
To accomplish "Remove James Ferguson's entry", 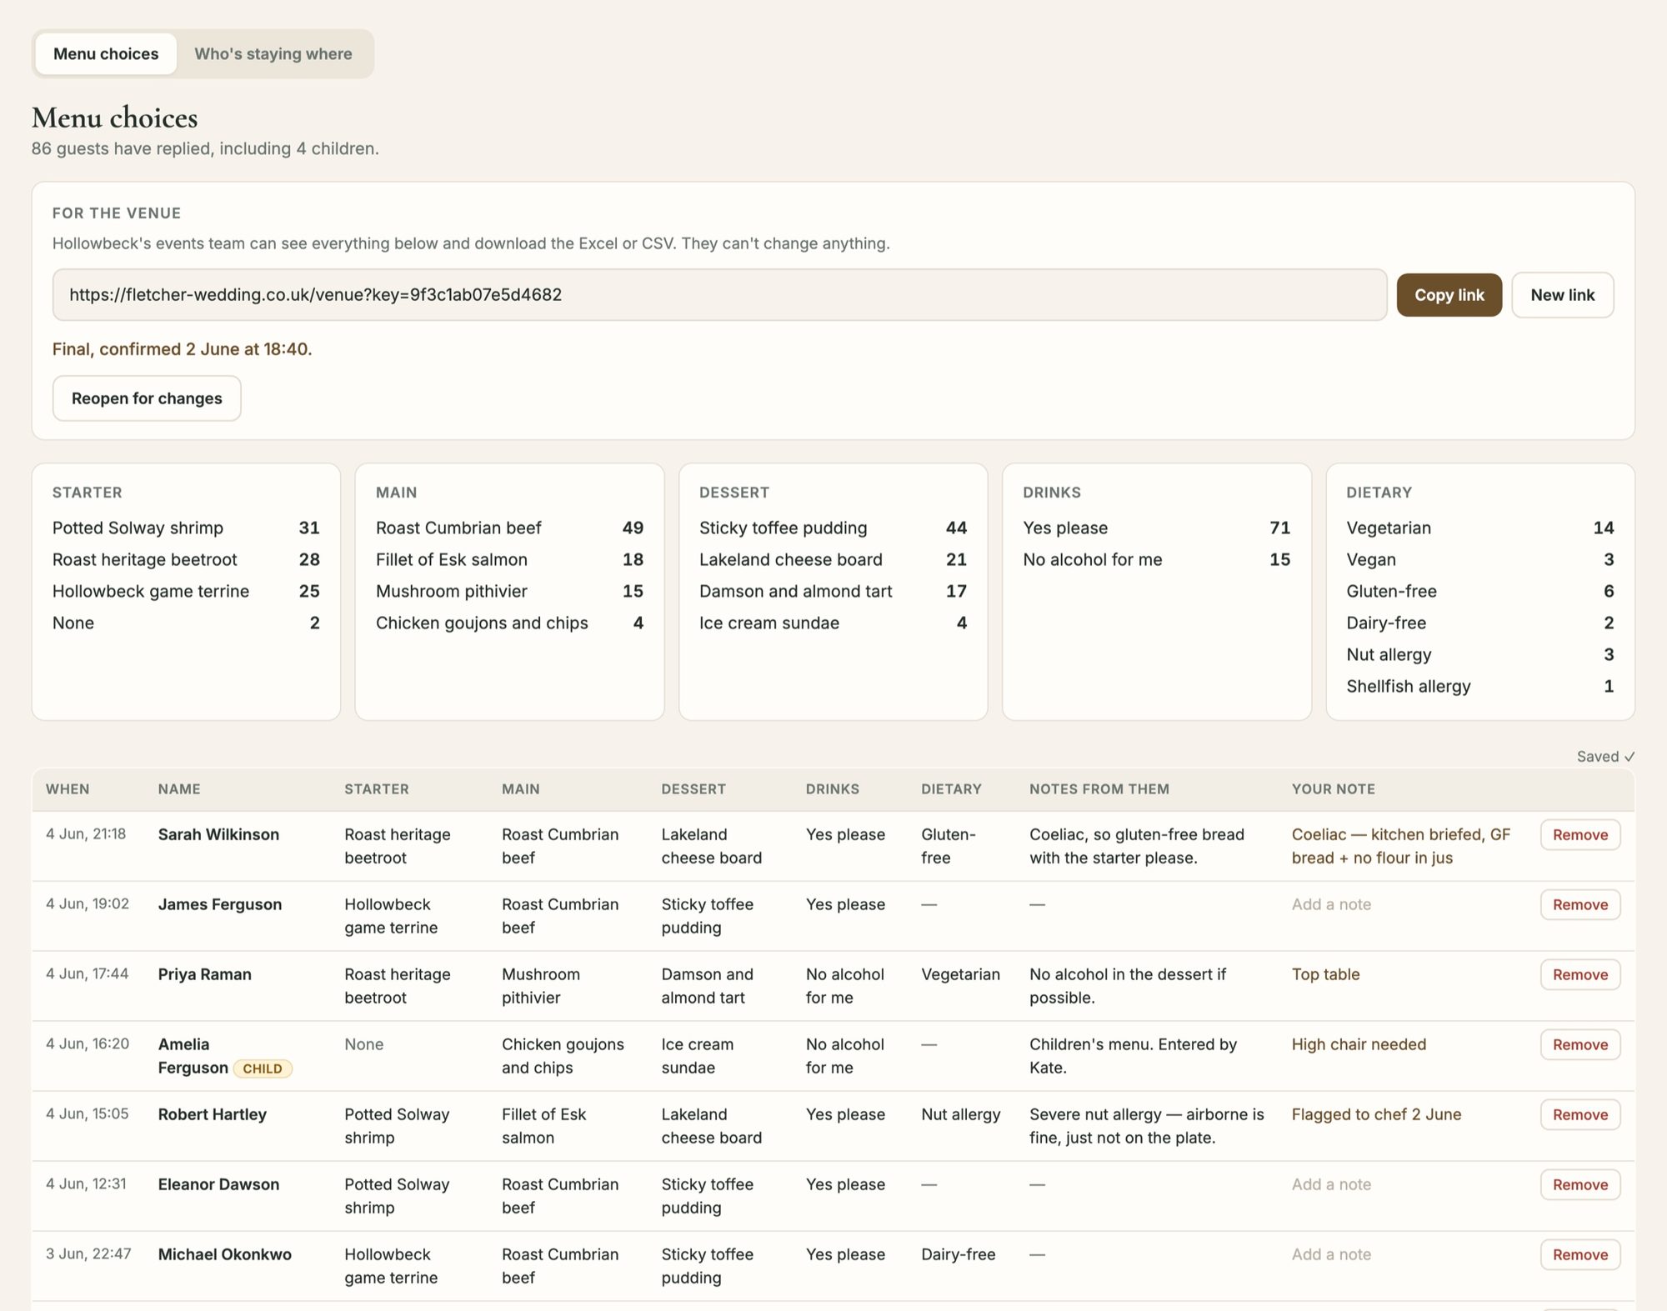I will 1580,905.
